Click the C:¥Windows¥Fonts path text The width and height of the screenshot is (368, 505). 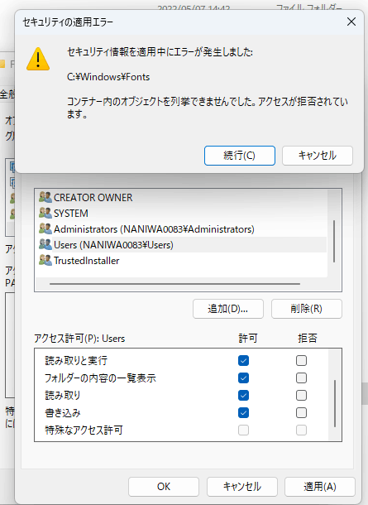pyautogui.click(x=108, y=77)
